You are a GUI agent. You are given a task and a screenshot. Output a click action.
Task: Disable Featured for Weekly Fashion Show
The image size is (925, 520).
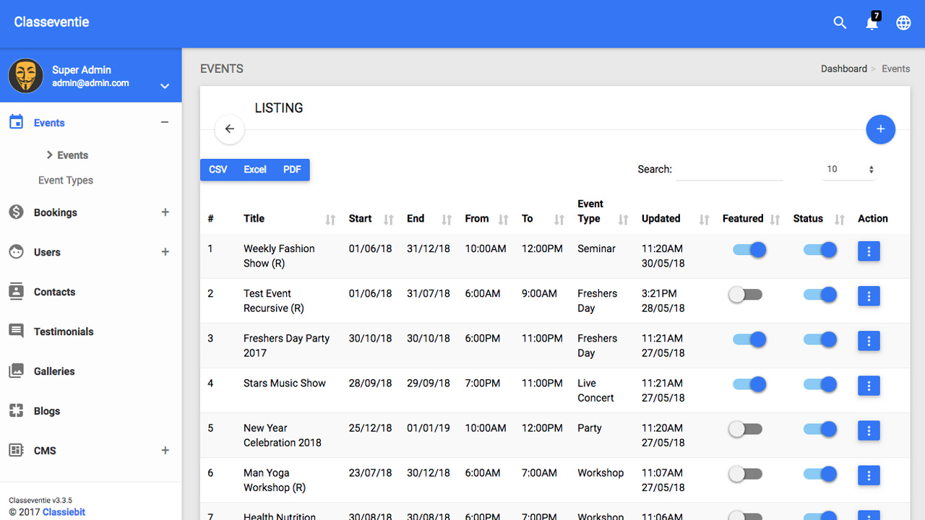(749, 250)
